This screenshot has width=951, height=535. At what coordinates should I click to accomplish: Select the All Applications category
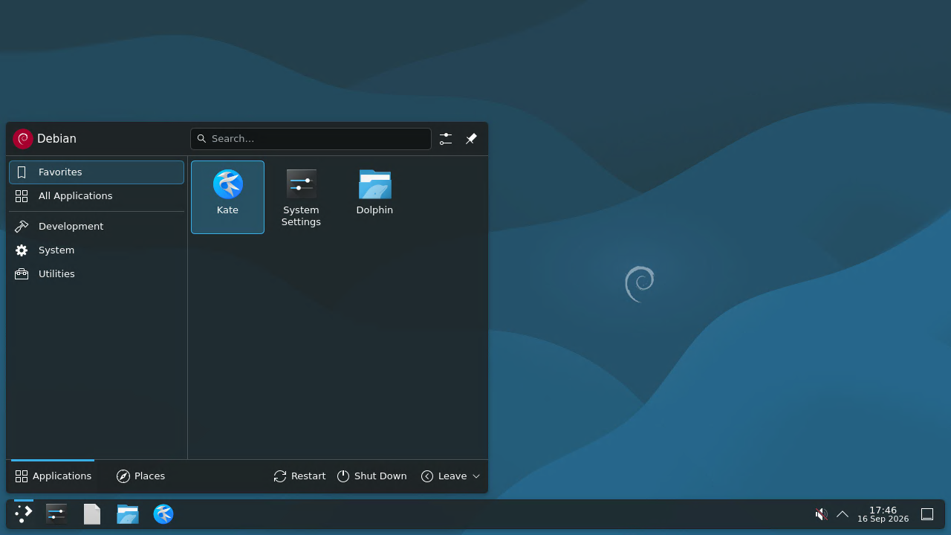point(97,196)
